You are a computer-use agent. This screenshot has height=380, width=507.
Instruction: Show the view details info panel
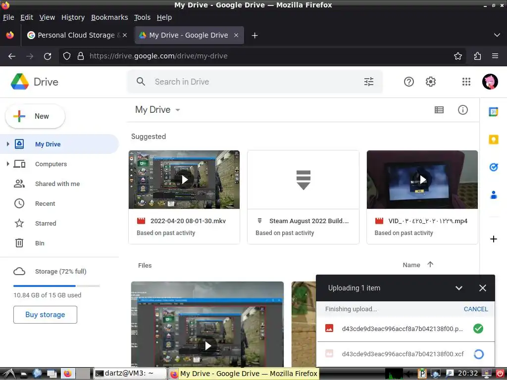463,110
